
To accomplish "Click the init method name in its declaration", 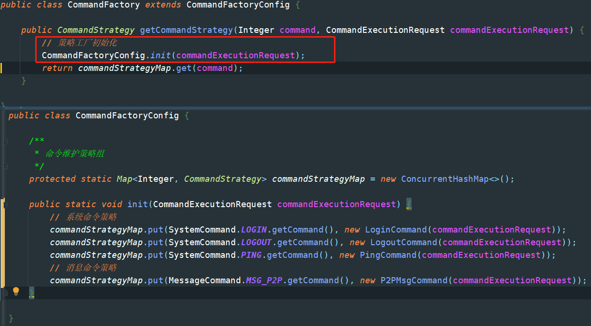I will click(138, 204).
